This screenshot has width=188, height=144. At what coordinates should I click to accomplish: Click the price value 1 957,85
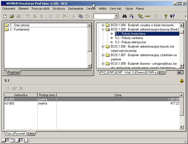click(174, 99)
